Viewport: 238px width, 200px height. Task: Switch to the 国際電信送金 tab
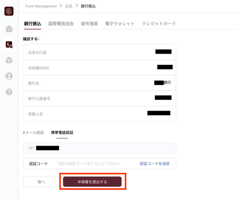pyautogui.click(x=61, y=24)
